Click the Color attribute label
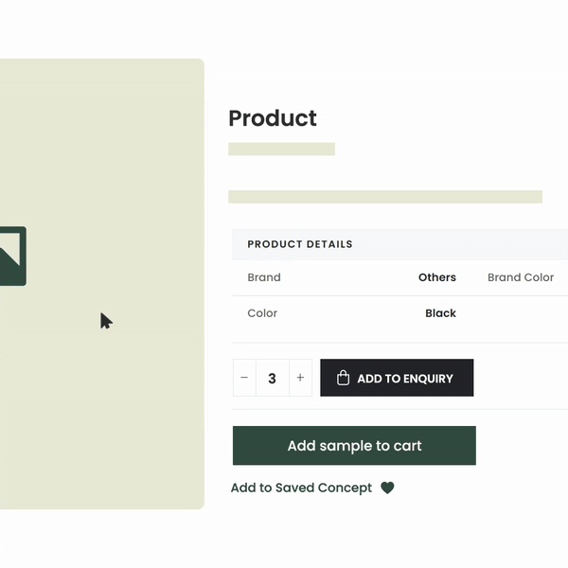This screenshot has height=568, width=568. click(x=262, y=313)
